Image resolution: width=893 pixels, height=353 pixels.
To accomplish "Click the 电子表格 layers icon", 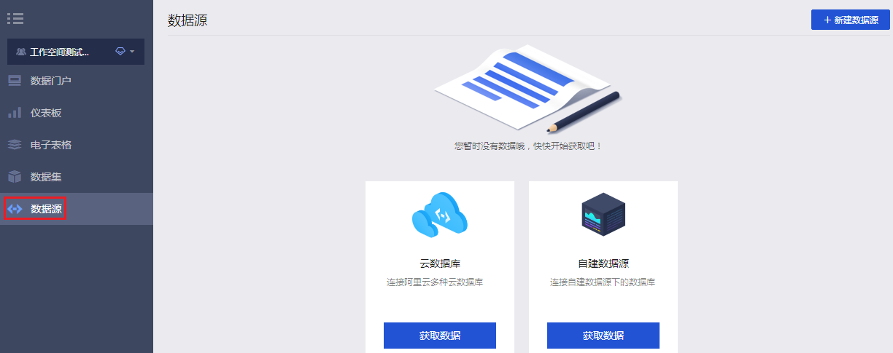I will click(x=15, y=145).
